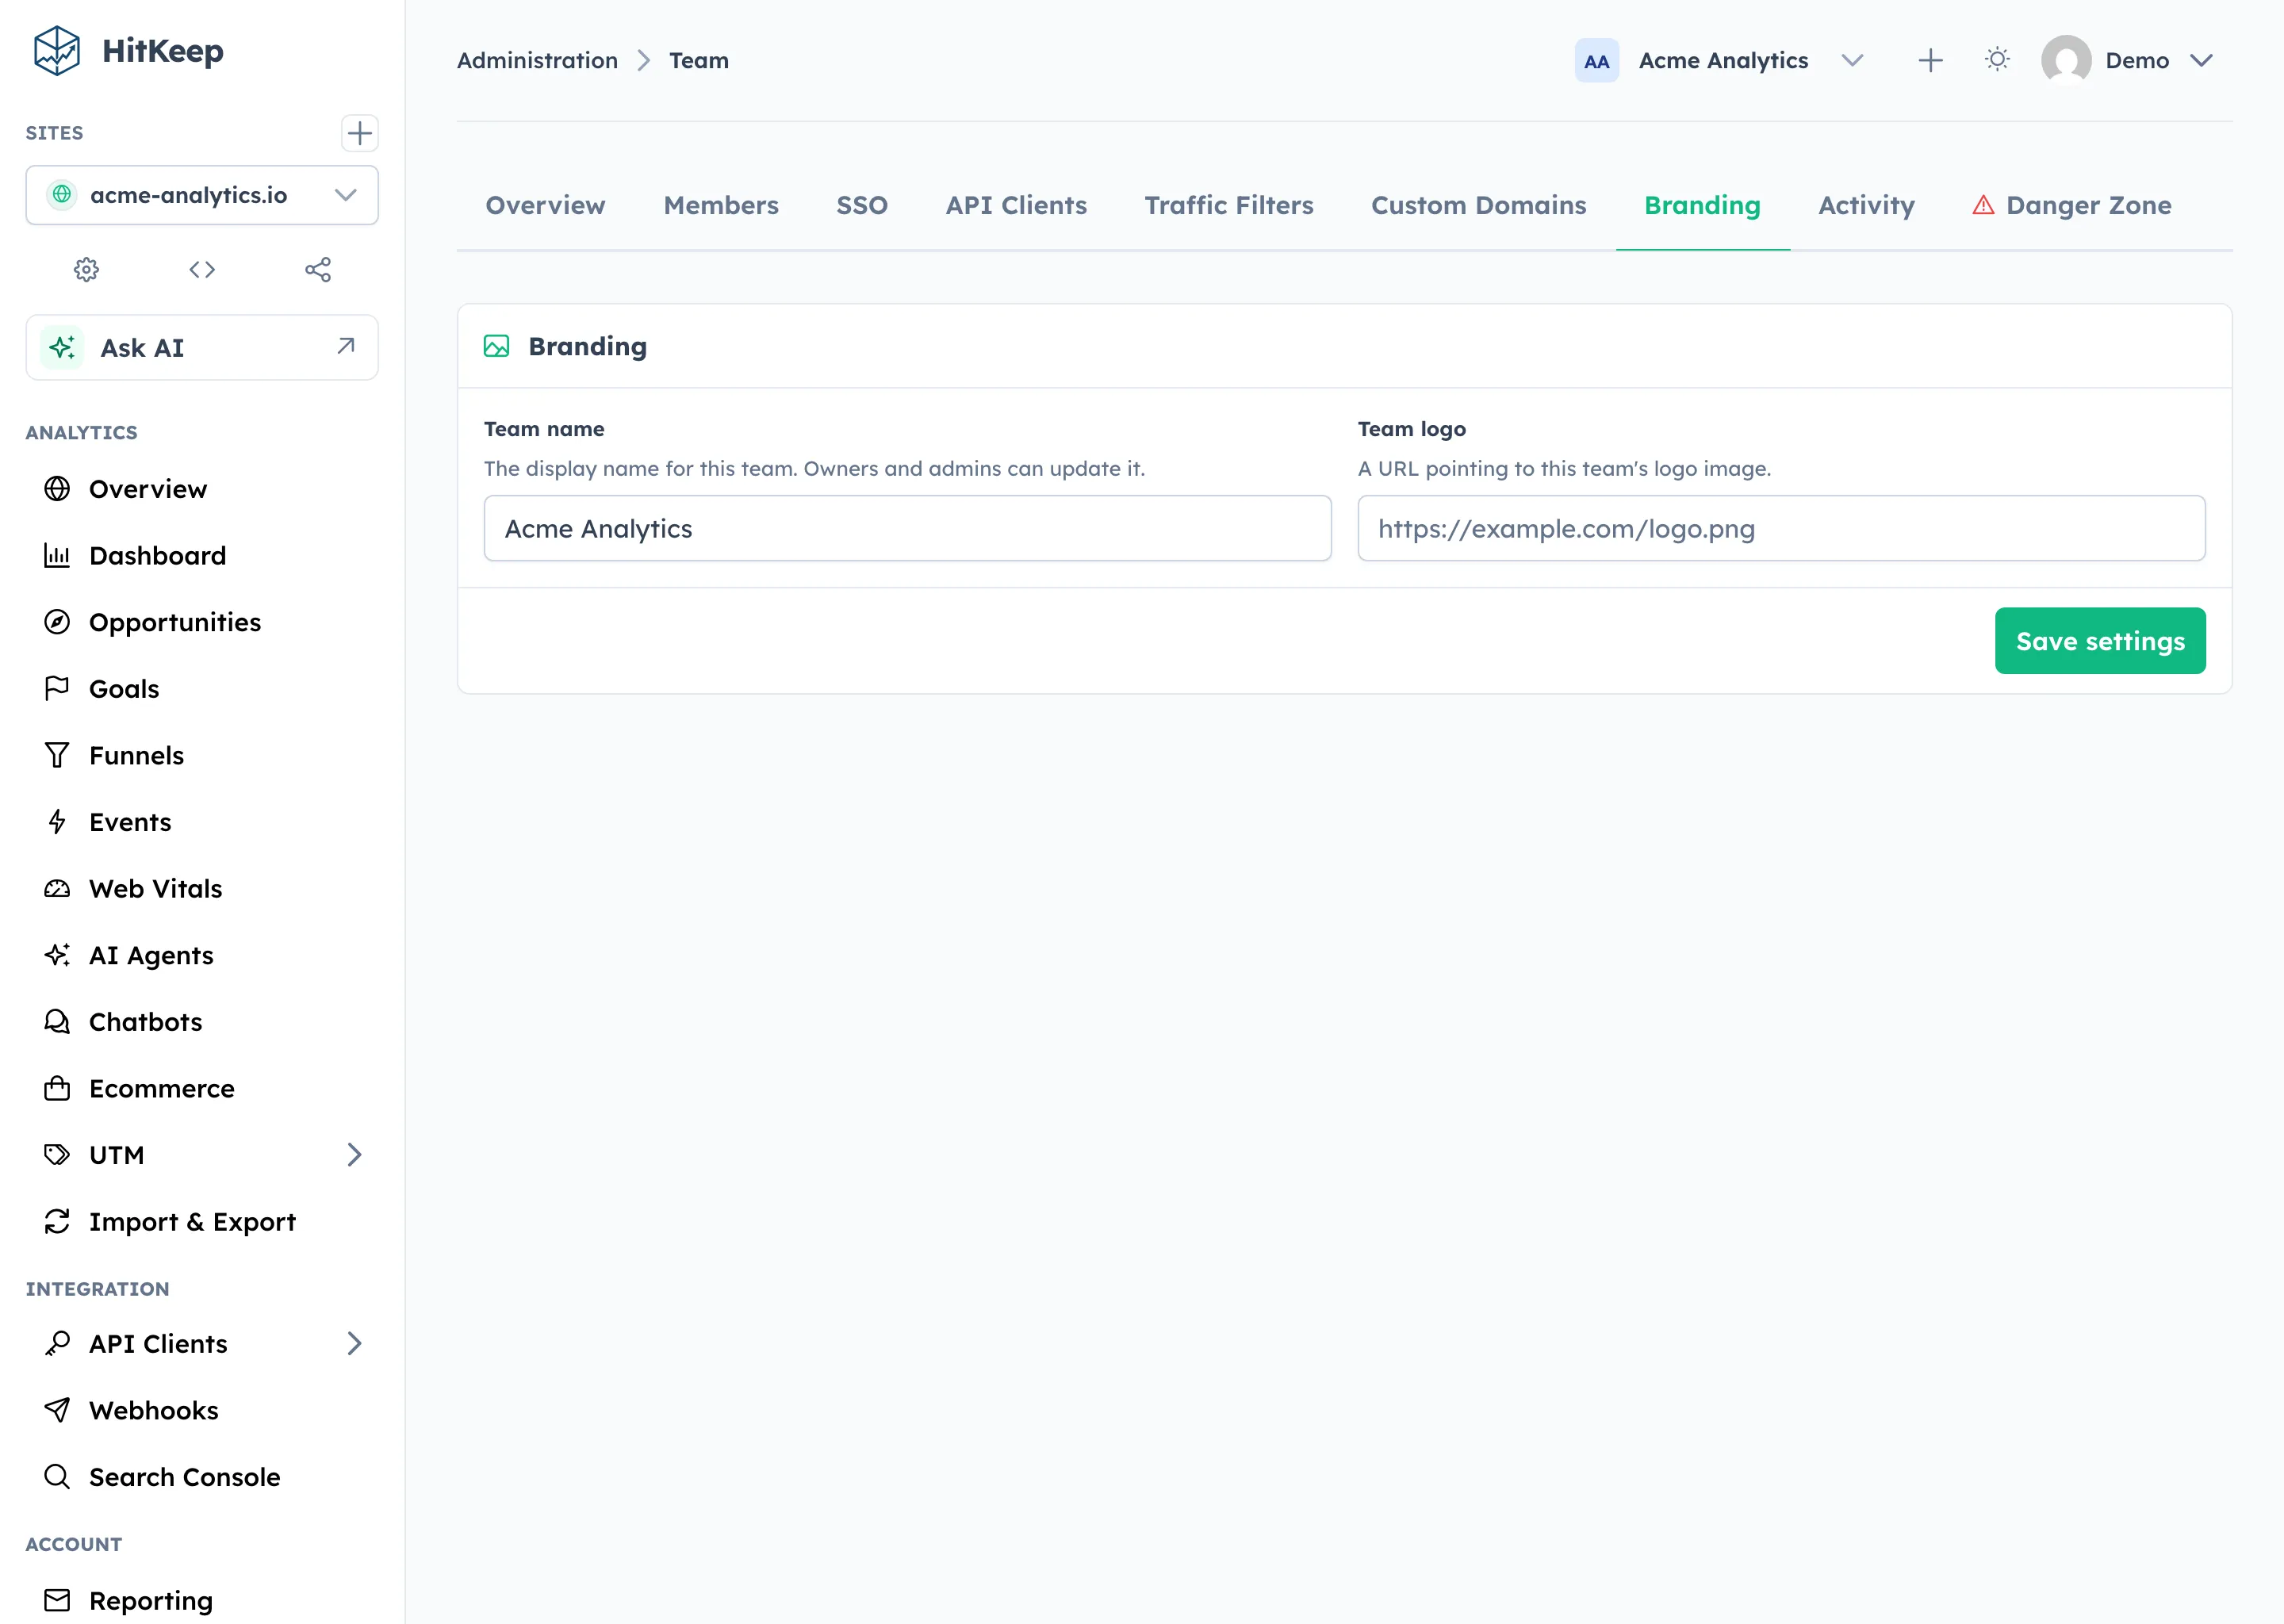Select the Branding tab

(x=1702, y=205)
